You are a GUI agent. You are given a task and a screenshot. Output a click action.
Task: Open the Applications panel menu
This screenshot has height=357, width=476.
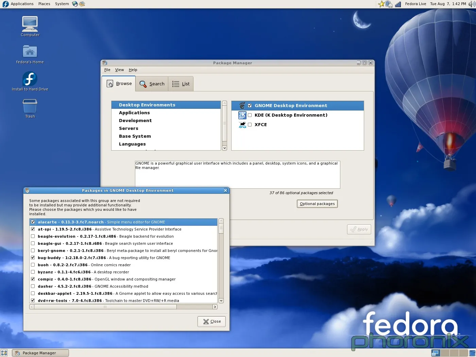point(22,4)
